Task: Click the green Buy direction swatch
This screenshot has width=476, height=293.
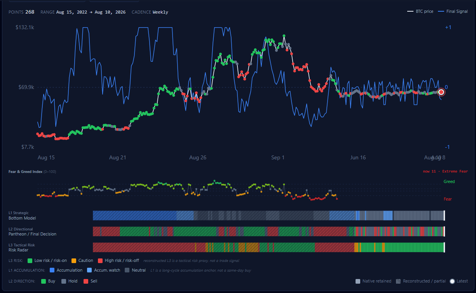Action: click(x=44, y=281)
